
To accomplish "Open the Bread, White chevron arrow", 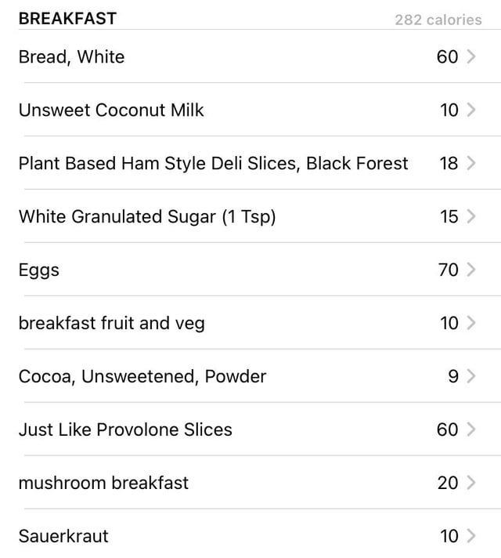I will 471,56.
